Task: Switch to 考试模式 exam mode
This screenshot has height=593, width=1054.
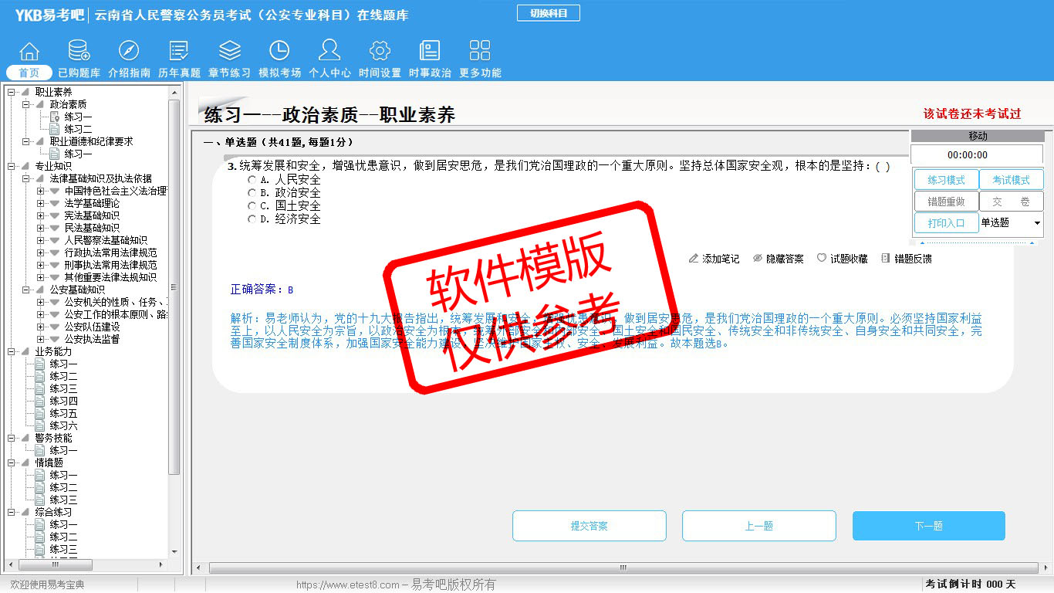Action: coord(1011,180)
